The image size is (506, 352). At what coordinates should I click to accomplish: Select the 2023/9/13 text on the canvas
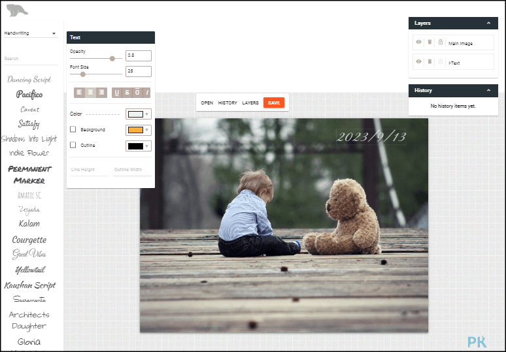pyautogui.click(x=371, y=137)
